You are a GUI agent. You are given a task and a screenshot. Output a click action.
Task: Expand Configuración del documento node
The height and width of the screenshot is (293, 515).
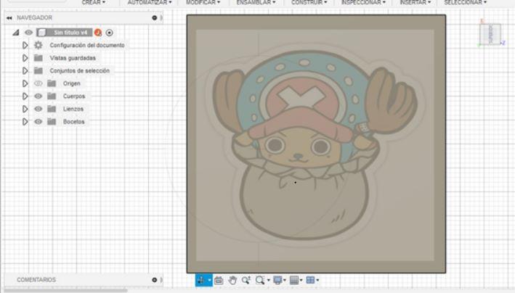(x=25, y=45)
